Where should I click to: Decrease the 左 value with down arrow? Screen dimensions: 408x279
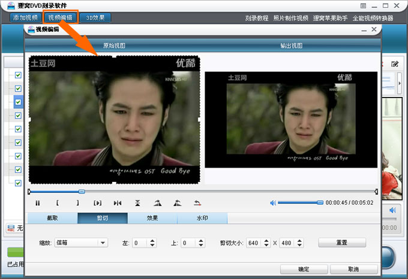point(152,245)
